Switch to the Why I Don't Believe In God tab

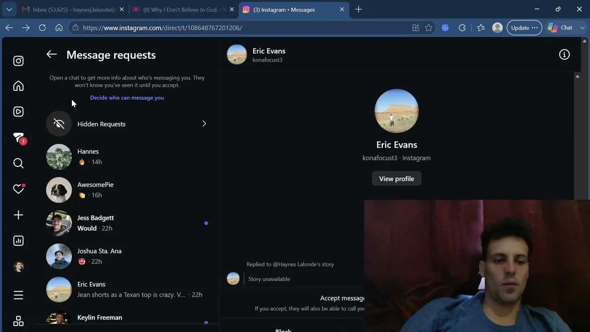click(x=183, y=10)
